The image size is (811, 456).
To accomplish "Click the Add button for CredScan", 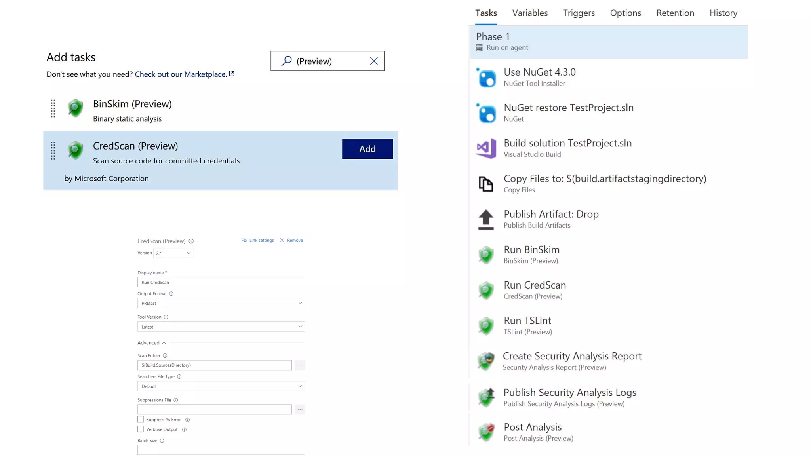I will click(367, 149).
